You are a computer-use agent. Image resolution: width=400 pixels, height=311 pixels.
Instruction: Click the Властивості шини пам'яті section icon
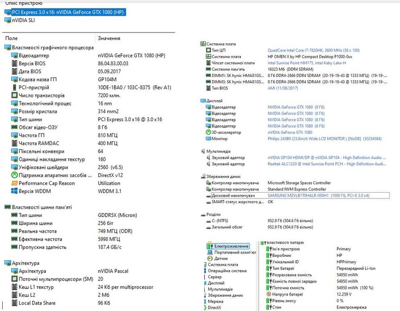pos(8,207)
